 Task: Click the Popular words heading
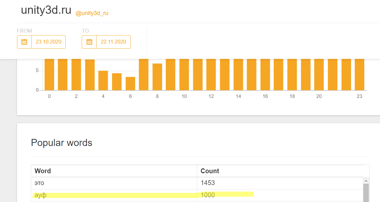click(x=62, y=143)
